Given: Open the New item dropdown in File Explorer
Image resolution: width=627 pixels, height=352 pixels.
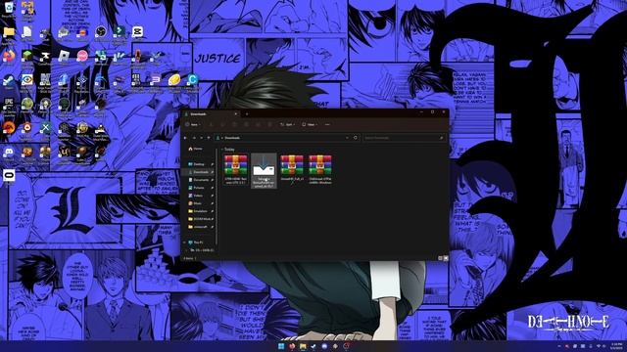Looking at the screenshot, I should [x=194, y=124].
